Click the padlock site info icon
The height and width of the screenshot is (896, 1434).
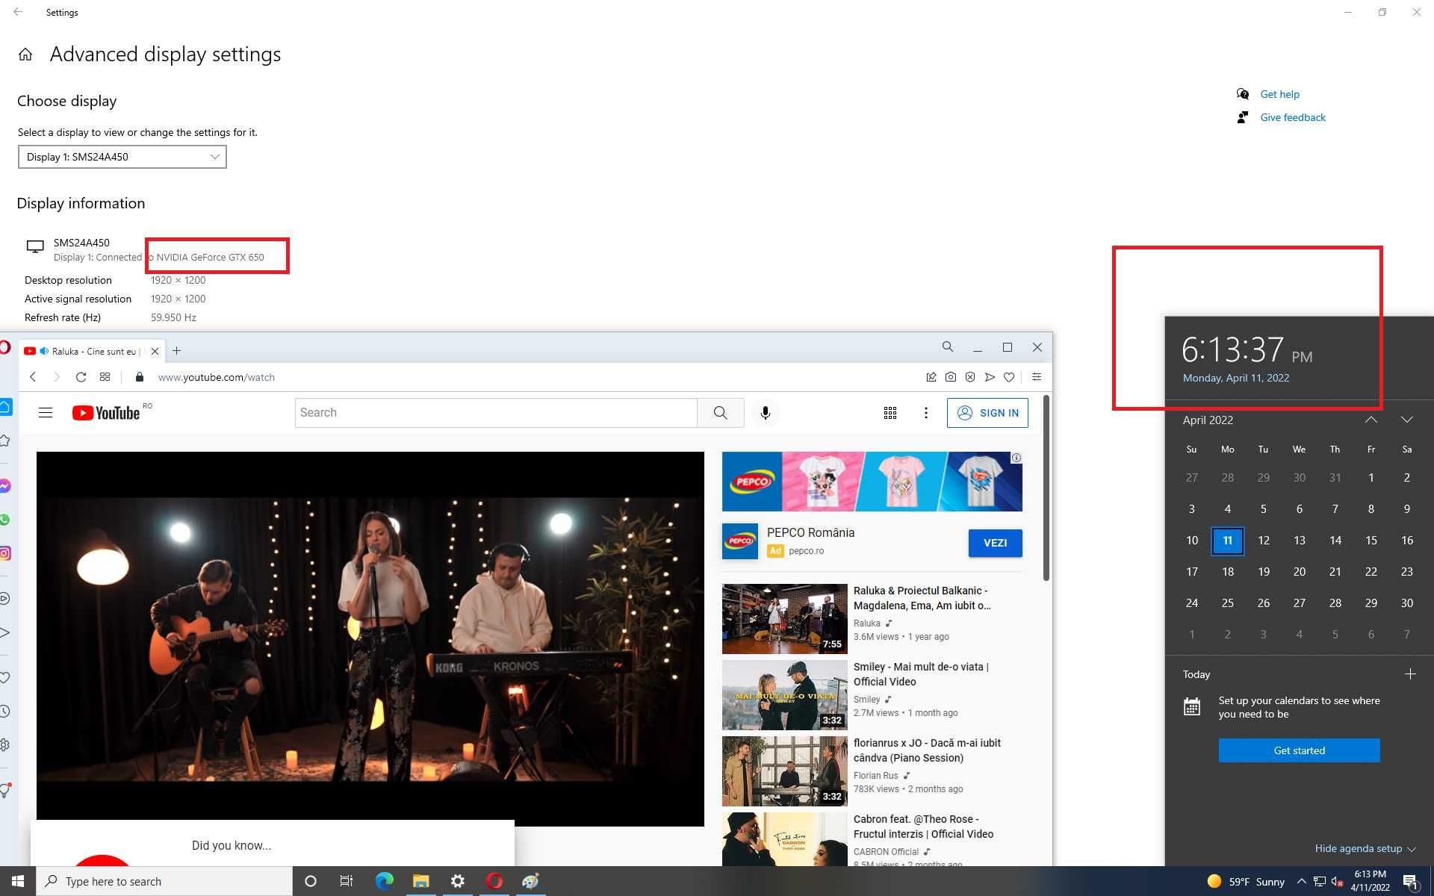139,377
